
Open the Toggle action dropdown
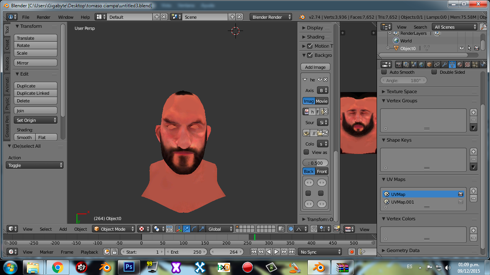coord(34,165)
